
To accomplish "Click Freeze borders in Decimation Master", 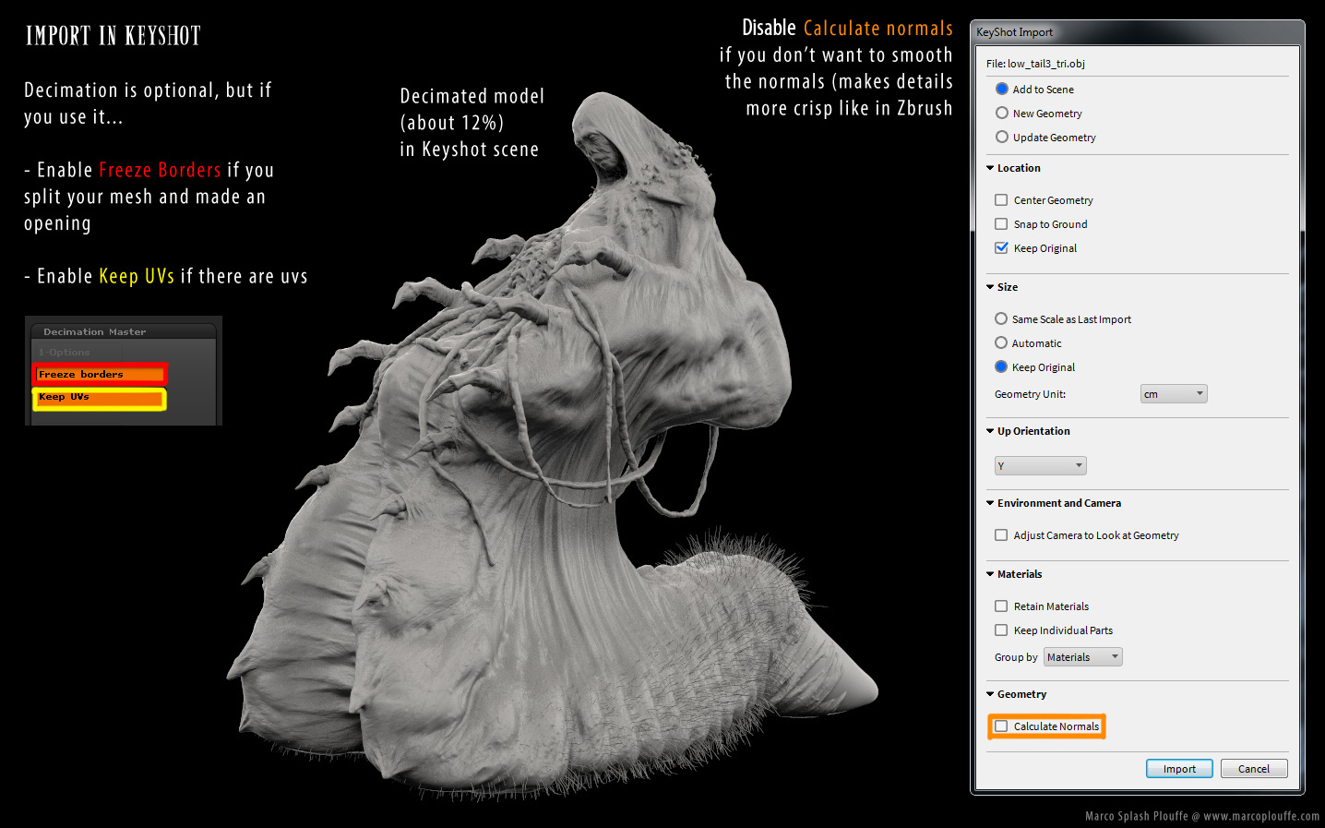I will pyautogui.click(x=100, y=375).
